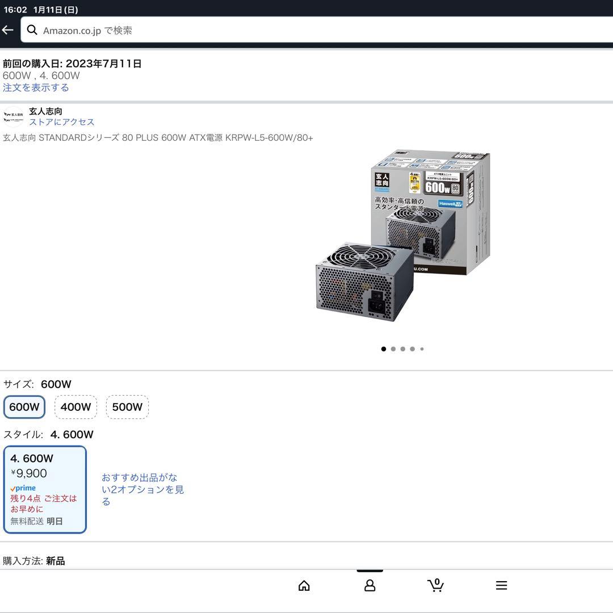Select the 500W size option
Viewport: 613px width, 613px height.
pos(127,406)
